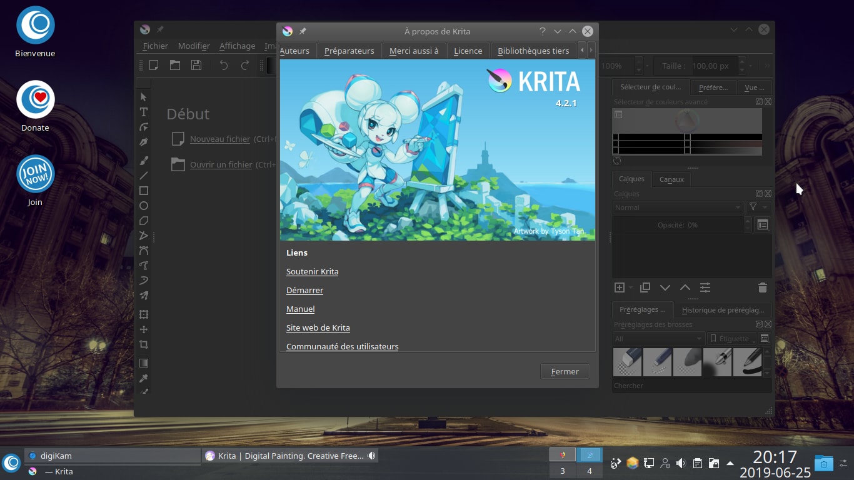Click the add layer plus icon

point(620,287)
